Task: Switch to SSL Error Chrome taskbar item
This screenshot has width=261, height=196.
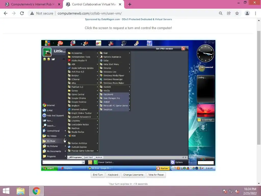Action: click(x=101, y=168)
